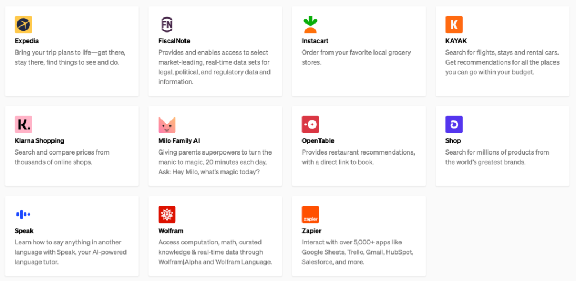Viewport: 576px width, 281px height.
Task: Select the Milo Family AI icon
Action: click(x=167, y=124)
